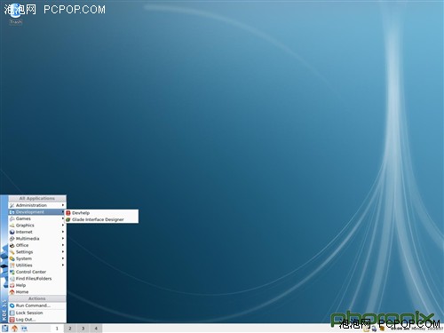Viewport: 444px width, 333px height.
Task: Expand the Administration submenu
Action: (x=37, y=205)
